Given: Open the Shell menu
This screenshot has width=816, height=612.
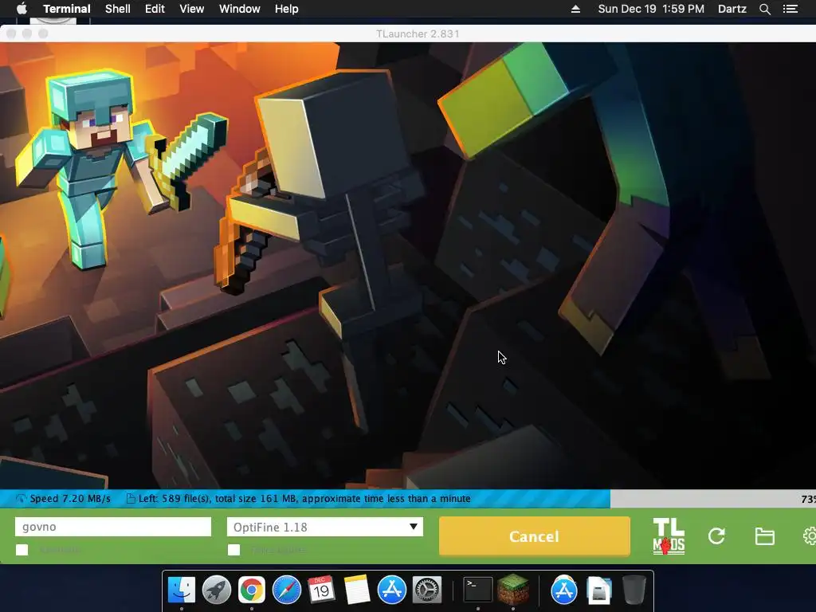Looking at the screenshot, I should [118, 9].
